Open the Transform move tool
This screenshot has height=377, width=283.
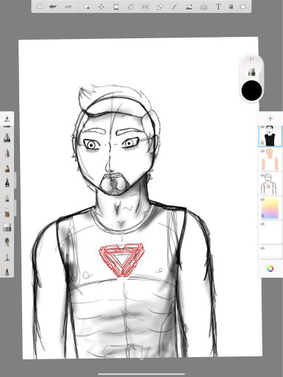(x=101, y=7)
